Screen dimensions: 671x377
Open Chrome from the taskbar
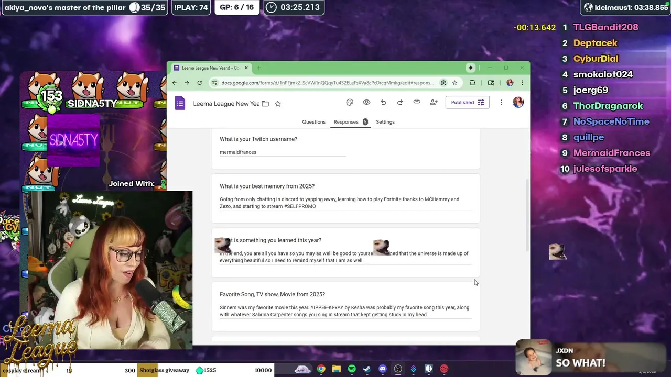pyautogui.click(x=321, y=369)
